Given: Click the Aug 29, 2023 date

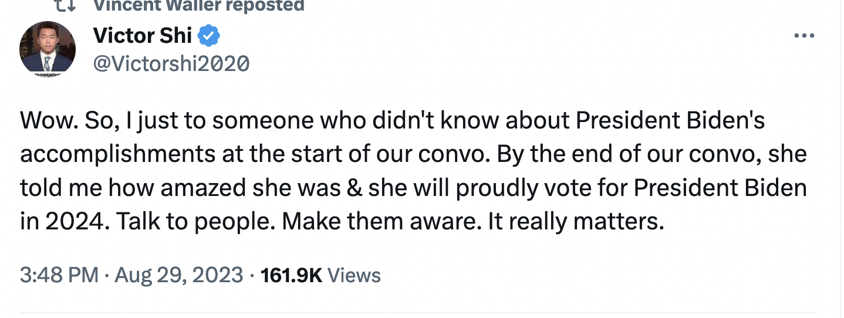Looking at the screenshot, I should click(178, 275).
